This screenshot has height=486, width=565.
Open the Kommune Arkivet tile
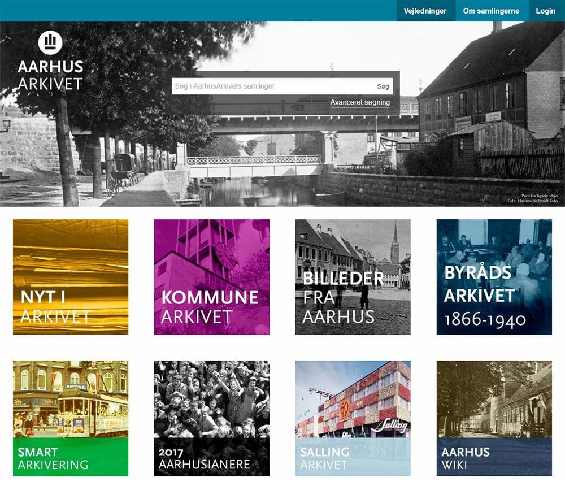[x=211, y=277]
